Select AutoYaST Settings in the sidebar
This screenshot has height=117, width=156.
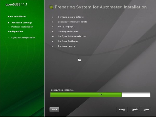click(x=22, y=23)
